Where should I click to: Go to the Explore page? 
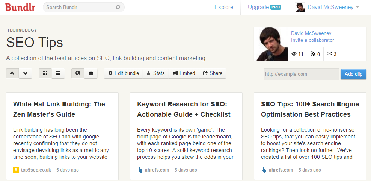click(224, 7)
